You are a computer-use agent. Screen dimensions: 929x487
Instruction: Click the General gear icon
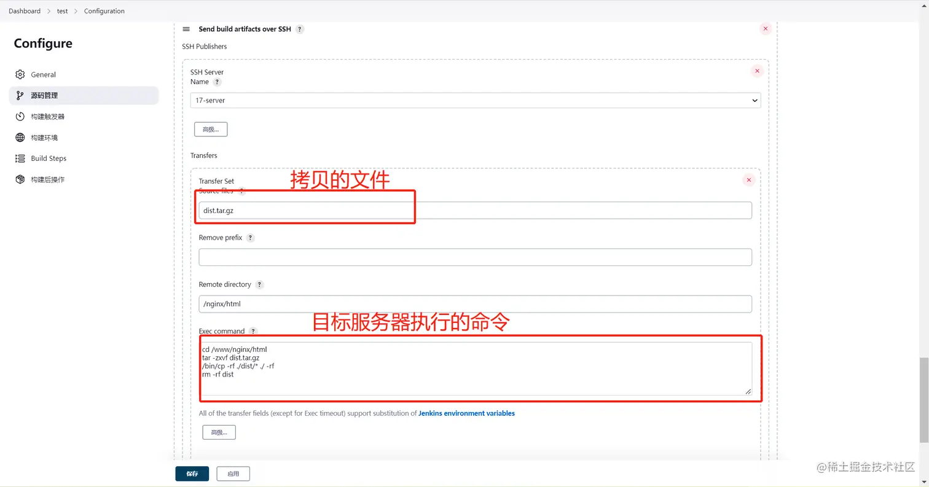pos(20,74)
